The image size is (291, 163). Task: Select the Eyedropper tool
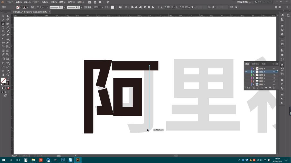point(3,54)
